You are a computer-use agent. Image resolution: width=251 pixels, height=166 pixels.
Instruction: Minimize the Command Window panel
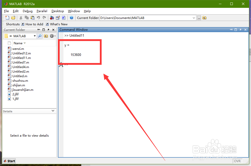coord(231,30)
